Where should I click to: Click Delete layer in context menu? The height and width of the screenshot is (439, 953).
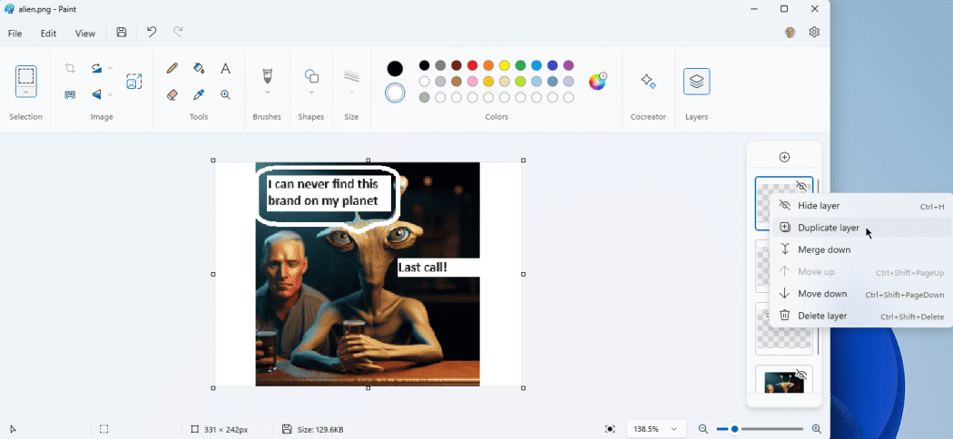821,316
